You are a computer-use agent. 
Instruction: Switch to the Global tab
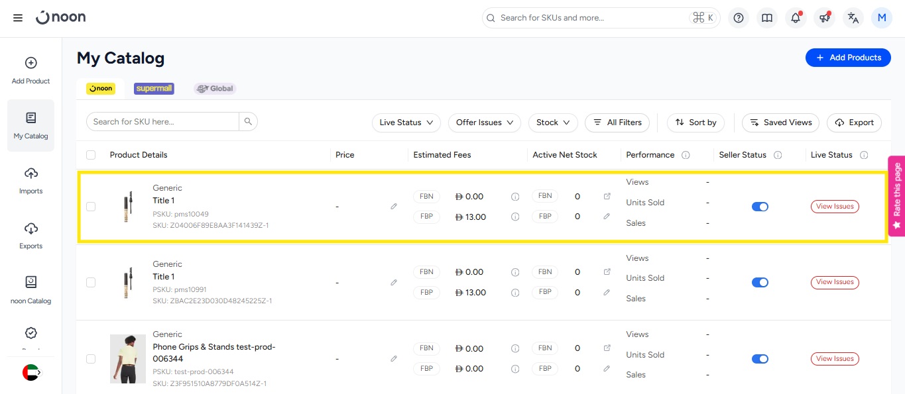pyautogui.click(x=215, y=89)
